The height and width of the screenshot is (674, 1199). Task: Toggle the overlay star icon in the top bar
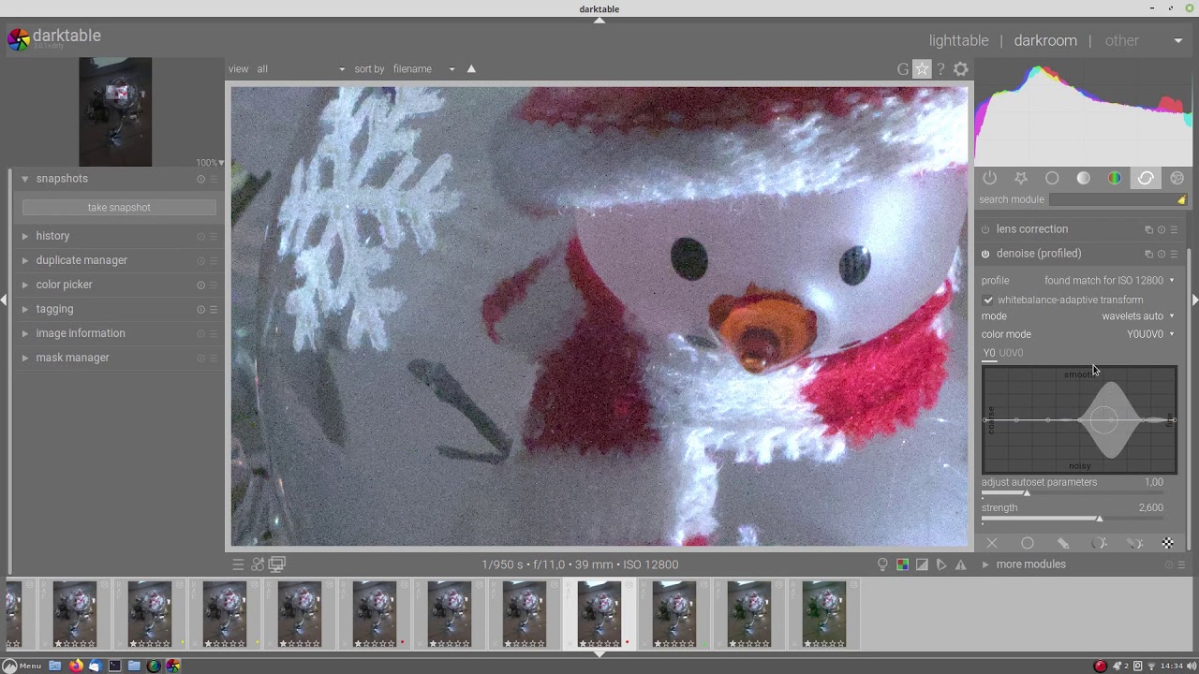(923, 69)
